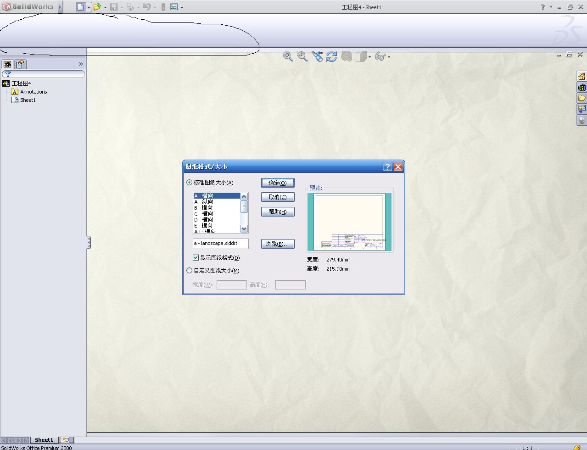Select the Sheet1 tab at the bottom

[x=44, y=440]
